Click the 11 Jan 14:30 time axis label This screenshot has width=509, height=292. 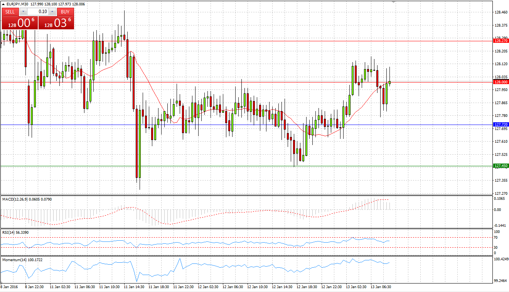[x=133, y=287]
